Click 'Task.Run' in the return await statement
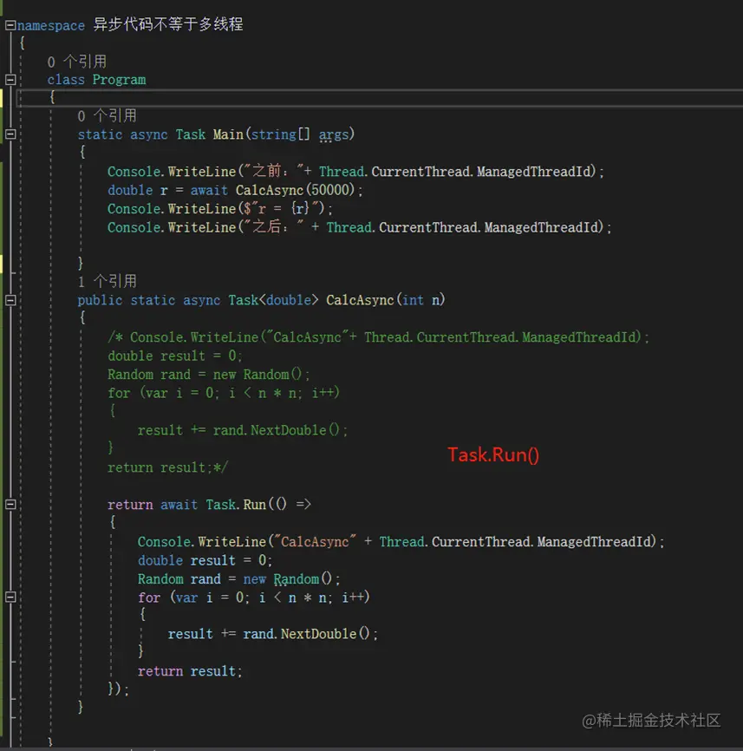 click(x=236, y=505)
